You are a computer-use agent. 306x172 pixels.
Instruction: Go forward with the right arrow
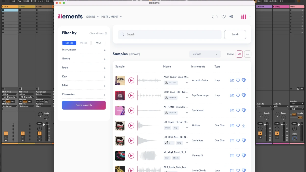tap(217, 17)
